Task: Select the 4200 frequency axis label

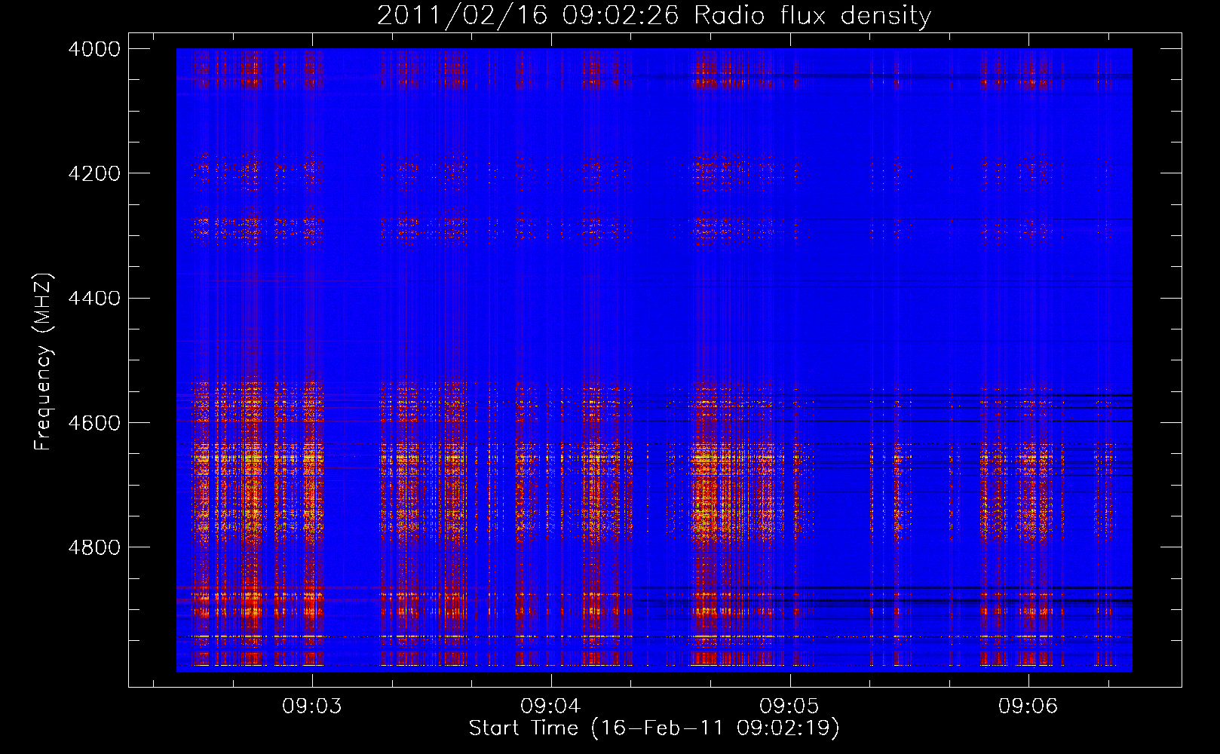Action: pos(94,173)
